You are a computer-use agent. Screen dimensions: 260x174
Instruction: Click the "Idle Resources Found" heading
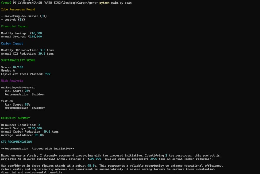pos(18,9)
